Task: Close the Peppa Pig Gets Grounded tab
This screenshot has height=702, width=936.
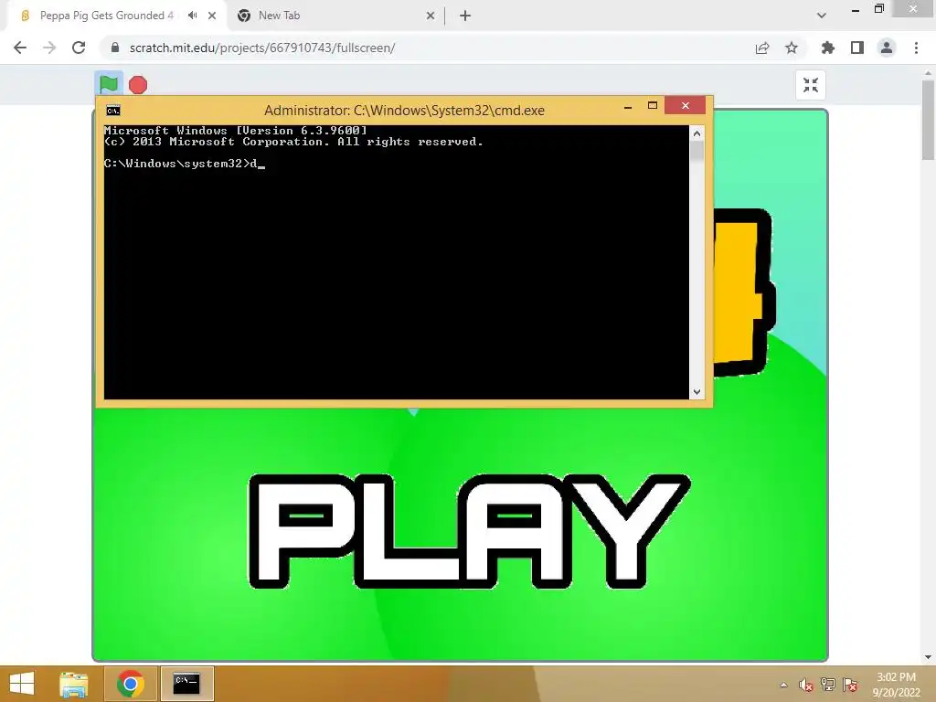Action: [x=212, y=16]
